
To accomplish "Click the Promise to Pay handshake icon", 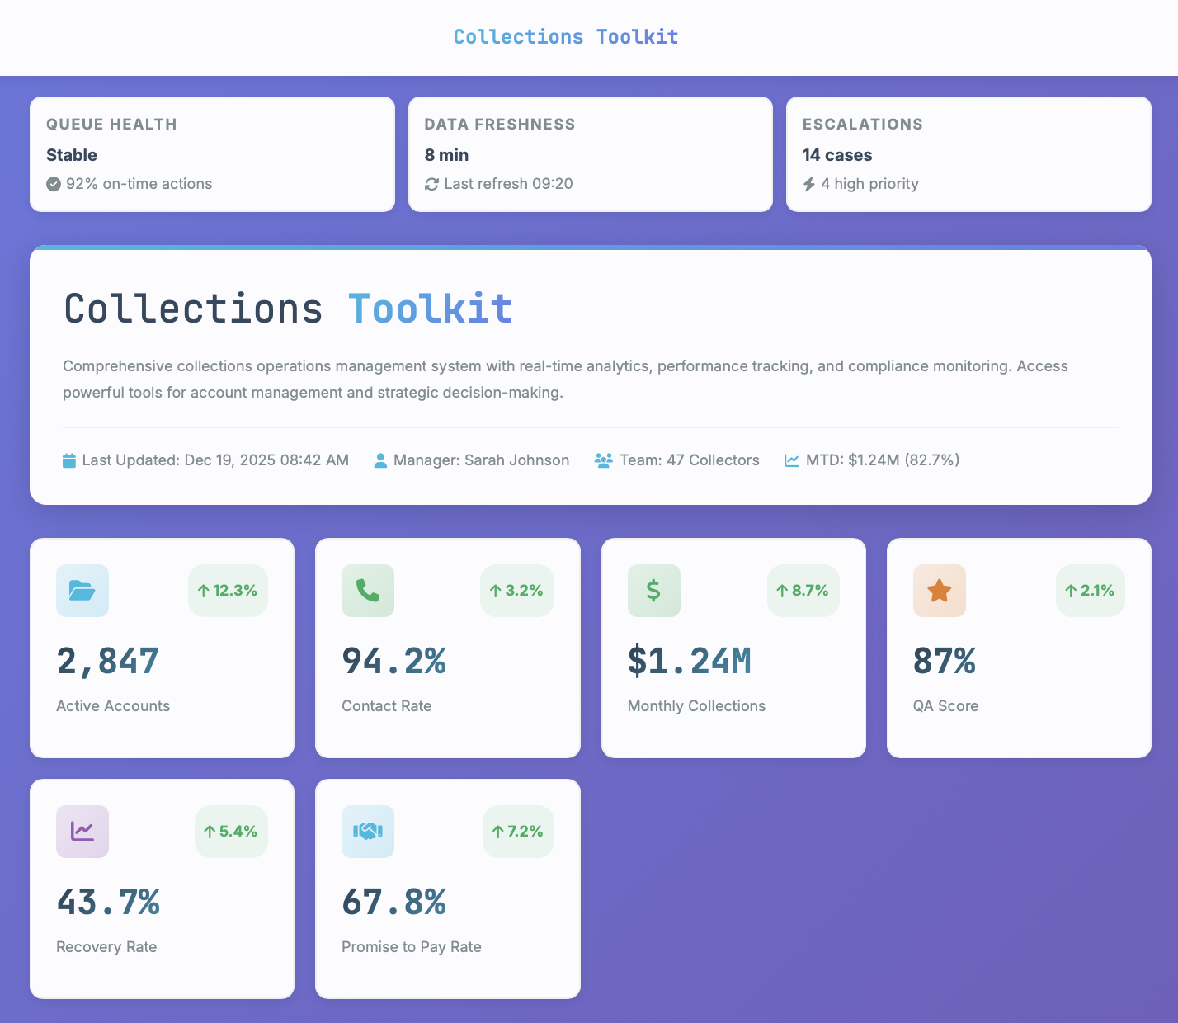I will coord(368,832).
